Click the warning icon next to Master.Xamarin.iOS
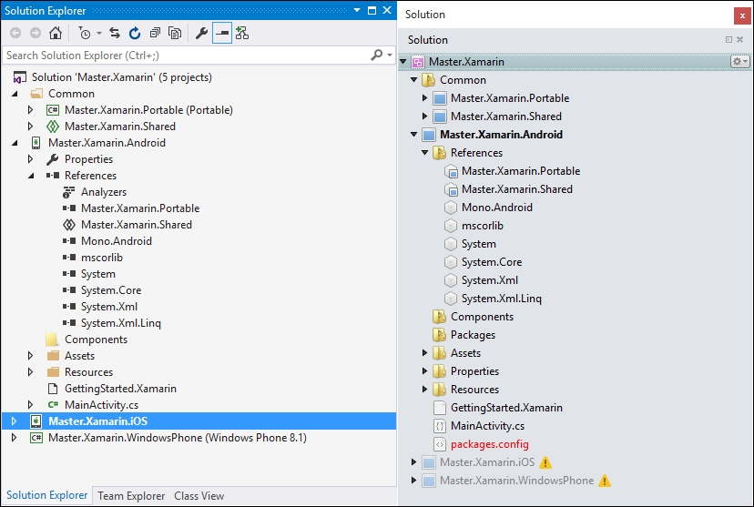This screenshot has height=507, width=754. point(545,462)
